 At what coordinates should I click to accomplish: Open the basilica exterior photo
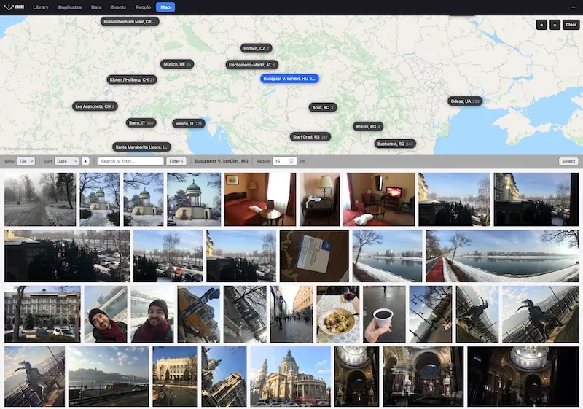pyautogui.click(x=290, y=376)
